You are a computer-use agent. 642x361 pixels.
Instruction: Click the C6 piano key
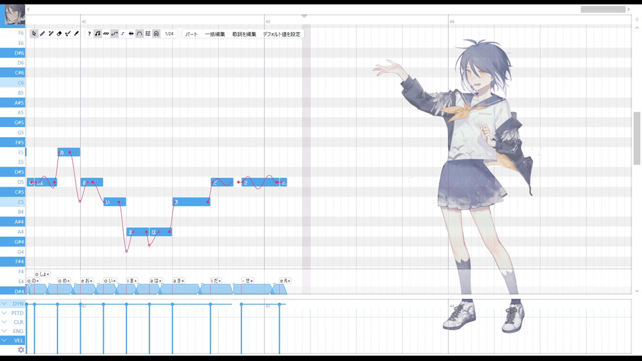click(13, 83)
